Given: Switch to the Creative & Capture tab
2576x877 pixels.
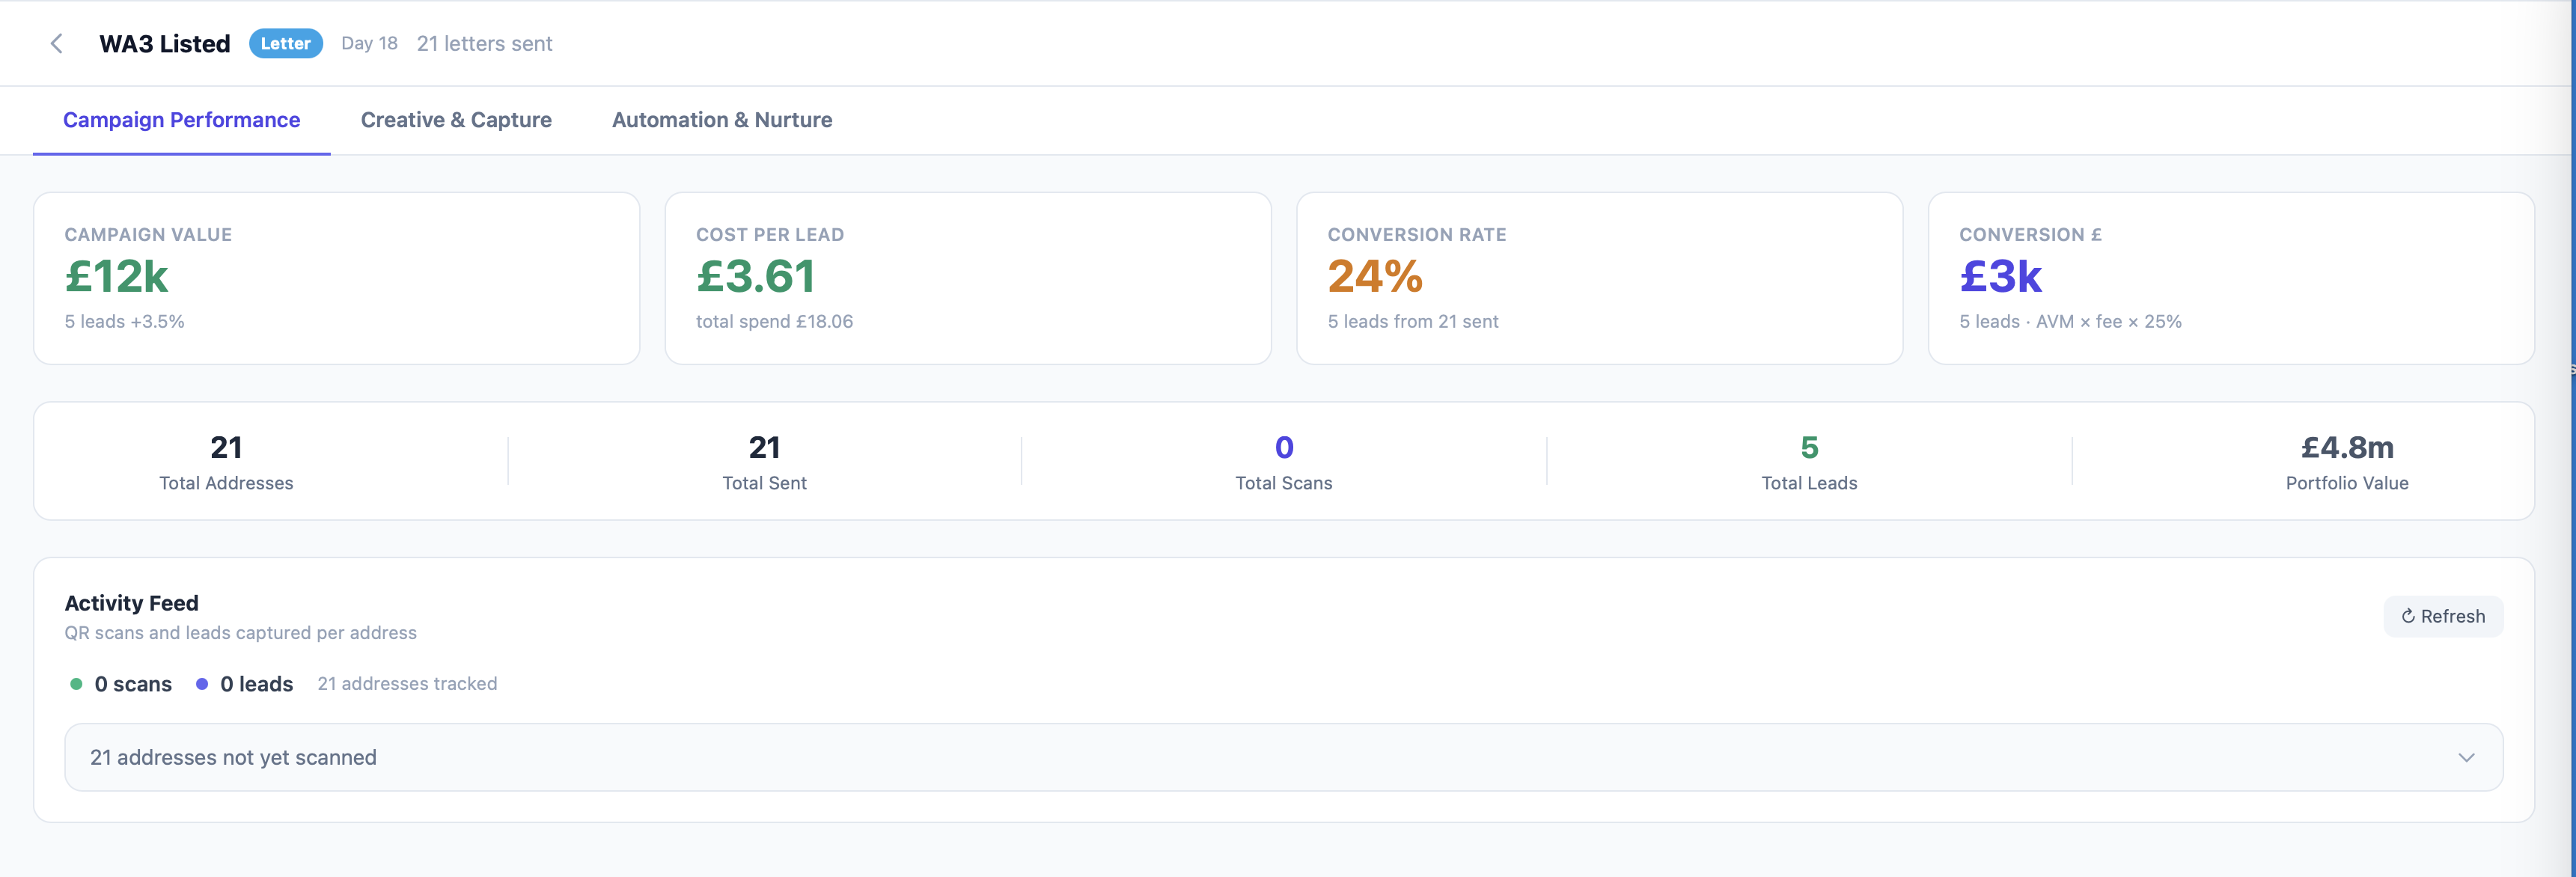Looking at the screenshot, I should [456, 120].
